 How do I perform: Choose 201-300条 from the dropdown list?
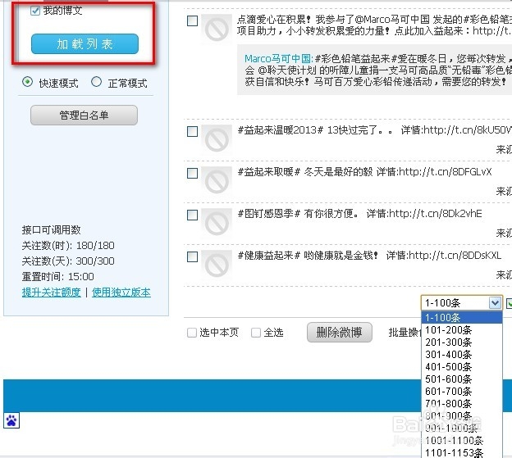pos(462,342)
